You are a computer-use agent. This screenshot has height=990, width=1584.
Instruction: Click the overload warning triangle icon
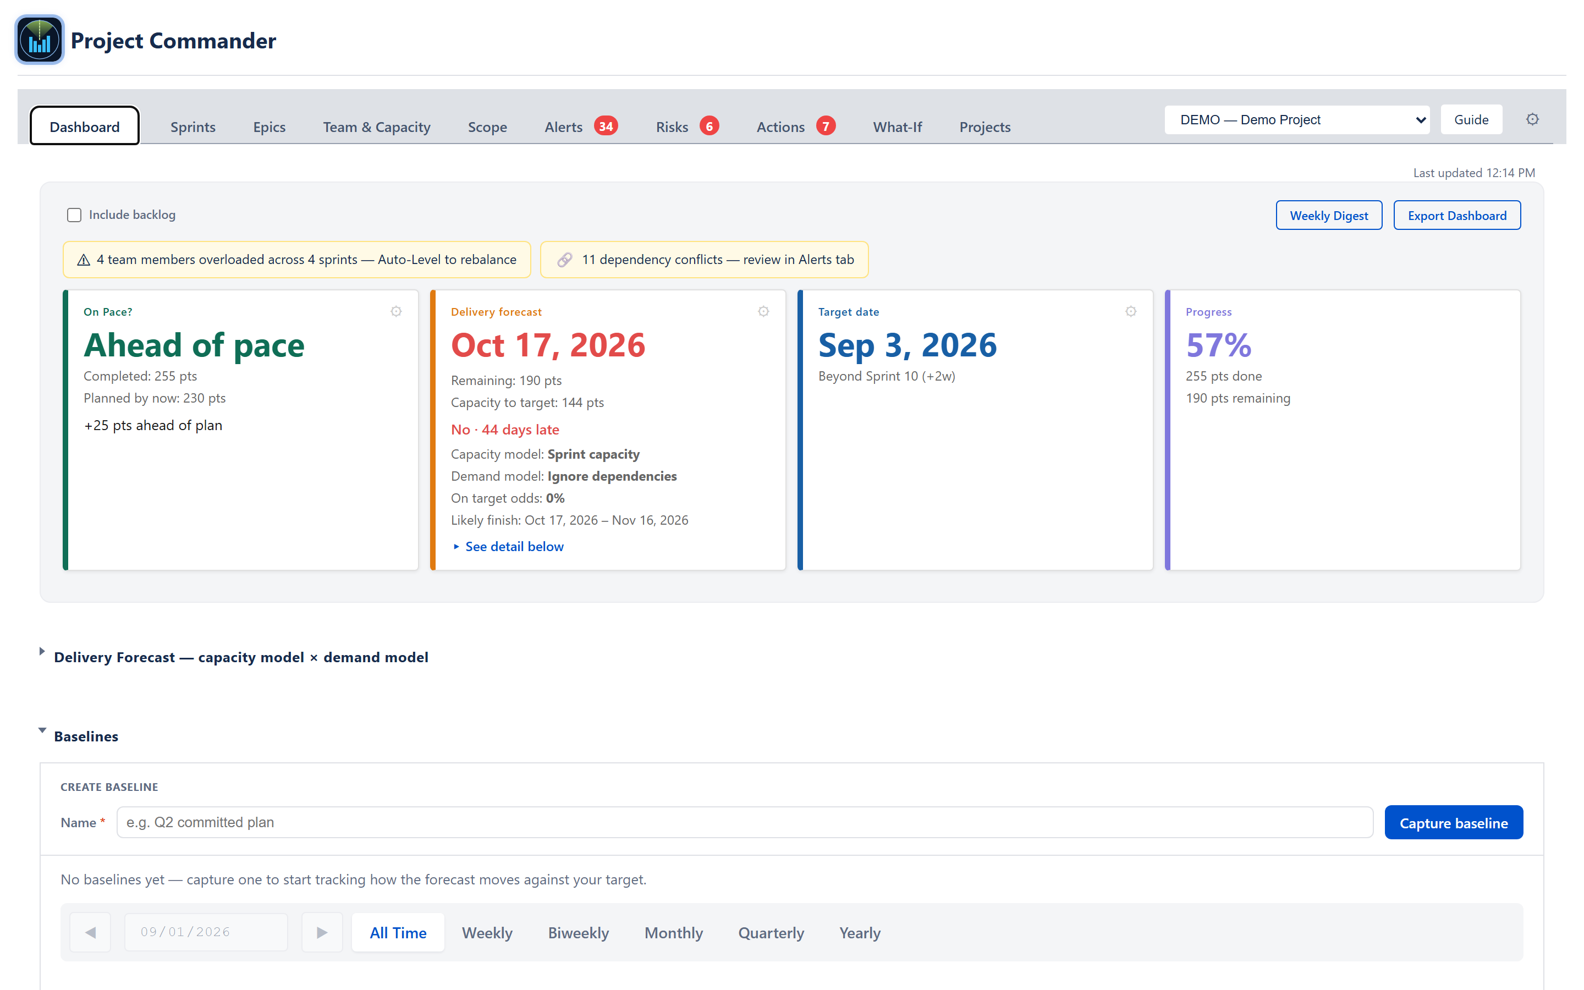coord(83,260)
